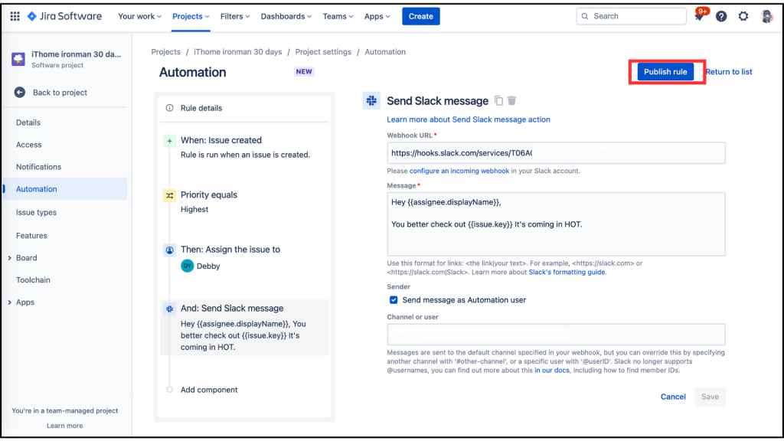Click the Cancel button
This screenshot has width=784, height=441.
tap(673, 397)
